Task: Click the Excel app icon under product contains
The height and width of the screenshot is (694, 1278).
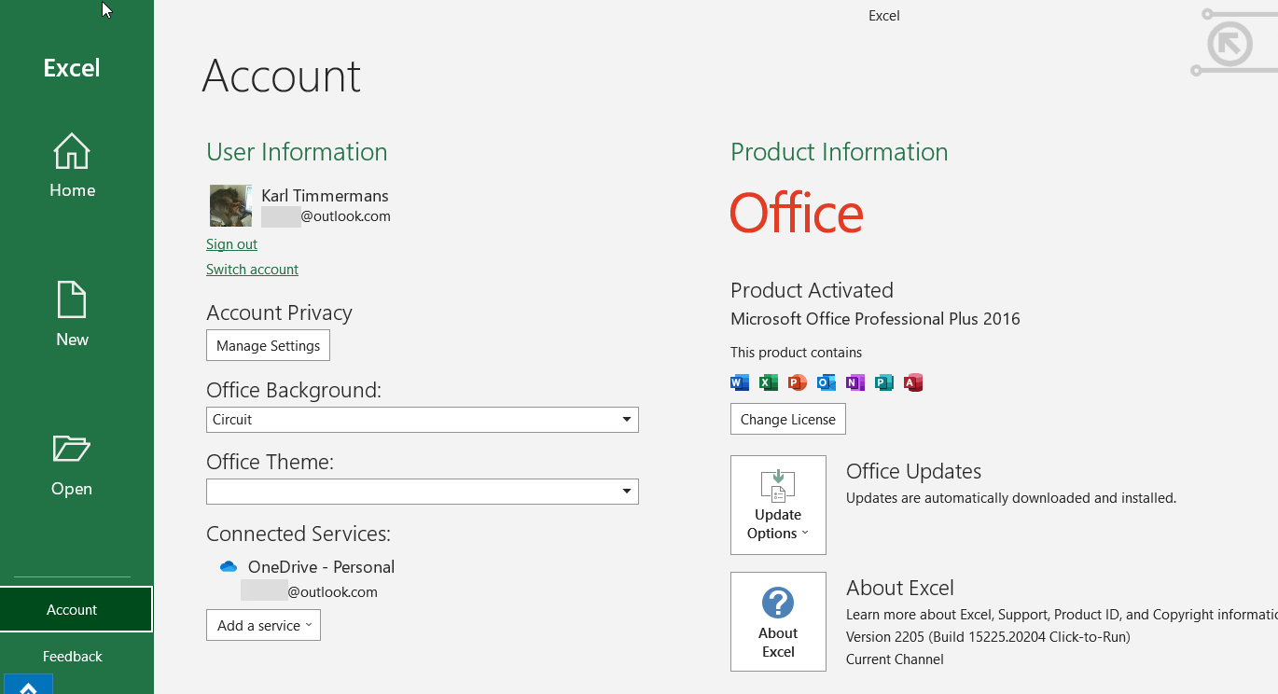Action: click(x=769, y=382)
